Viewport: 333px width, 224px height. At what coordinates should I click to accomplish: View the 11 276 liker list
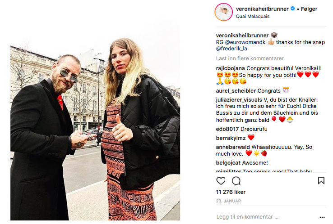(x=231, y=192)
